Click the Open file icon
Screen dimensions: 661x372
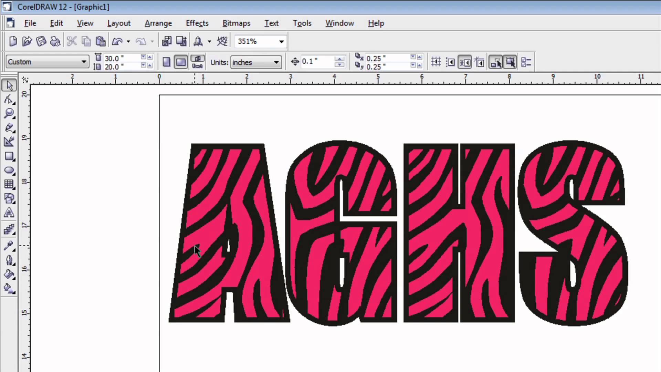pyautogui.click(x=27, y=41)
